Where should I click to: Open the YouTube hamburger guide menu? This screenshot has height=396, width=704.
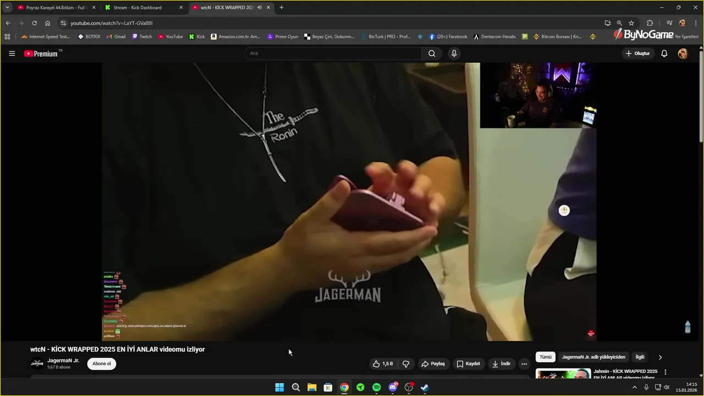pos(12,53)
